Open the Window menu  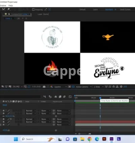(x=3, y=5)
